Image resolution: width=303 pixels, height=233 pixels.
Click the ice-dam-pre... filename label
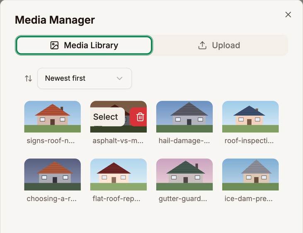pos(249,199)
